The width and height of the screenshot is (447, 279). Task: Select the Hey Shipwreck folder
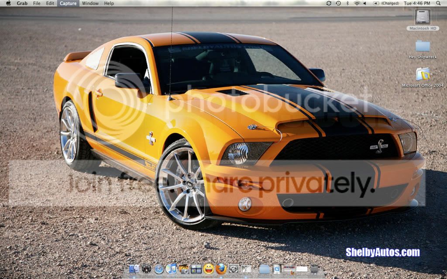pos(423,46)
